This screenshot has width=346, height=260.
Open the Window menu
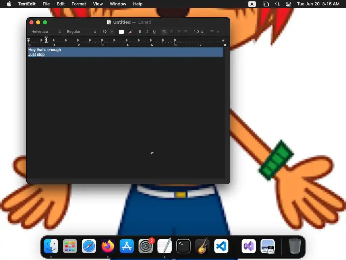pos(118,4)
